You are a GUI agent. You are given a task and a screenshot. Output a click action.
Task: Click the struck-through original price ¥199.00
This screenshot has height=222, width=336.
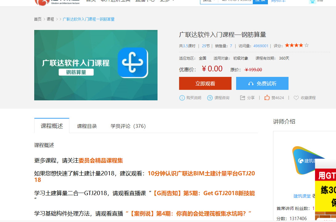[x=253, y=70]
